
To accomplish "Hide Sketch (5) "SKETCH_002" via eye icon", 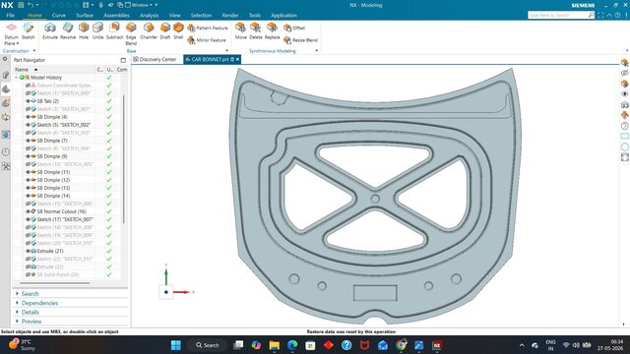I will (x=28, y=125).
